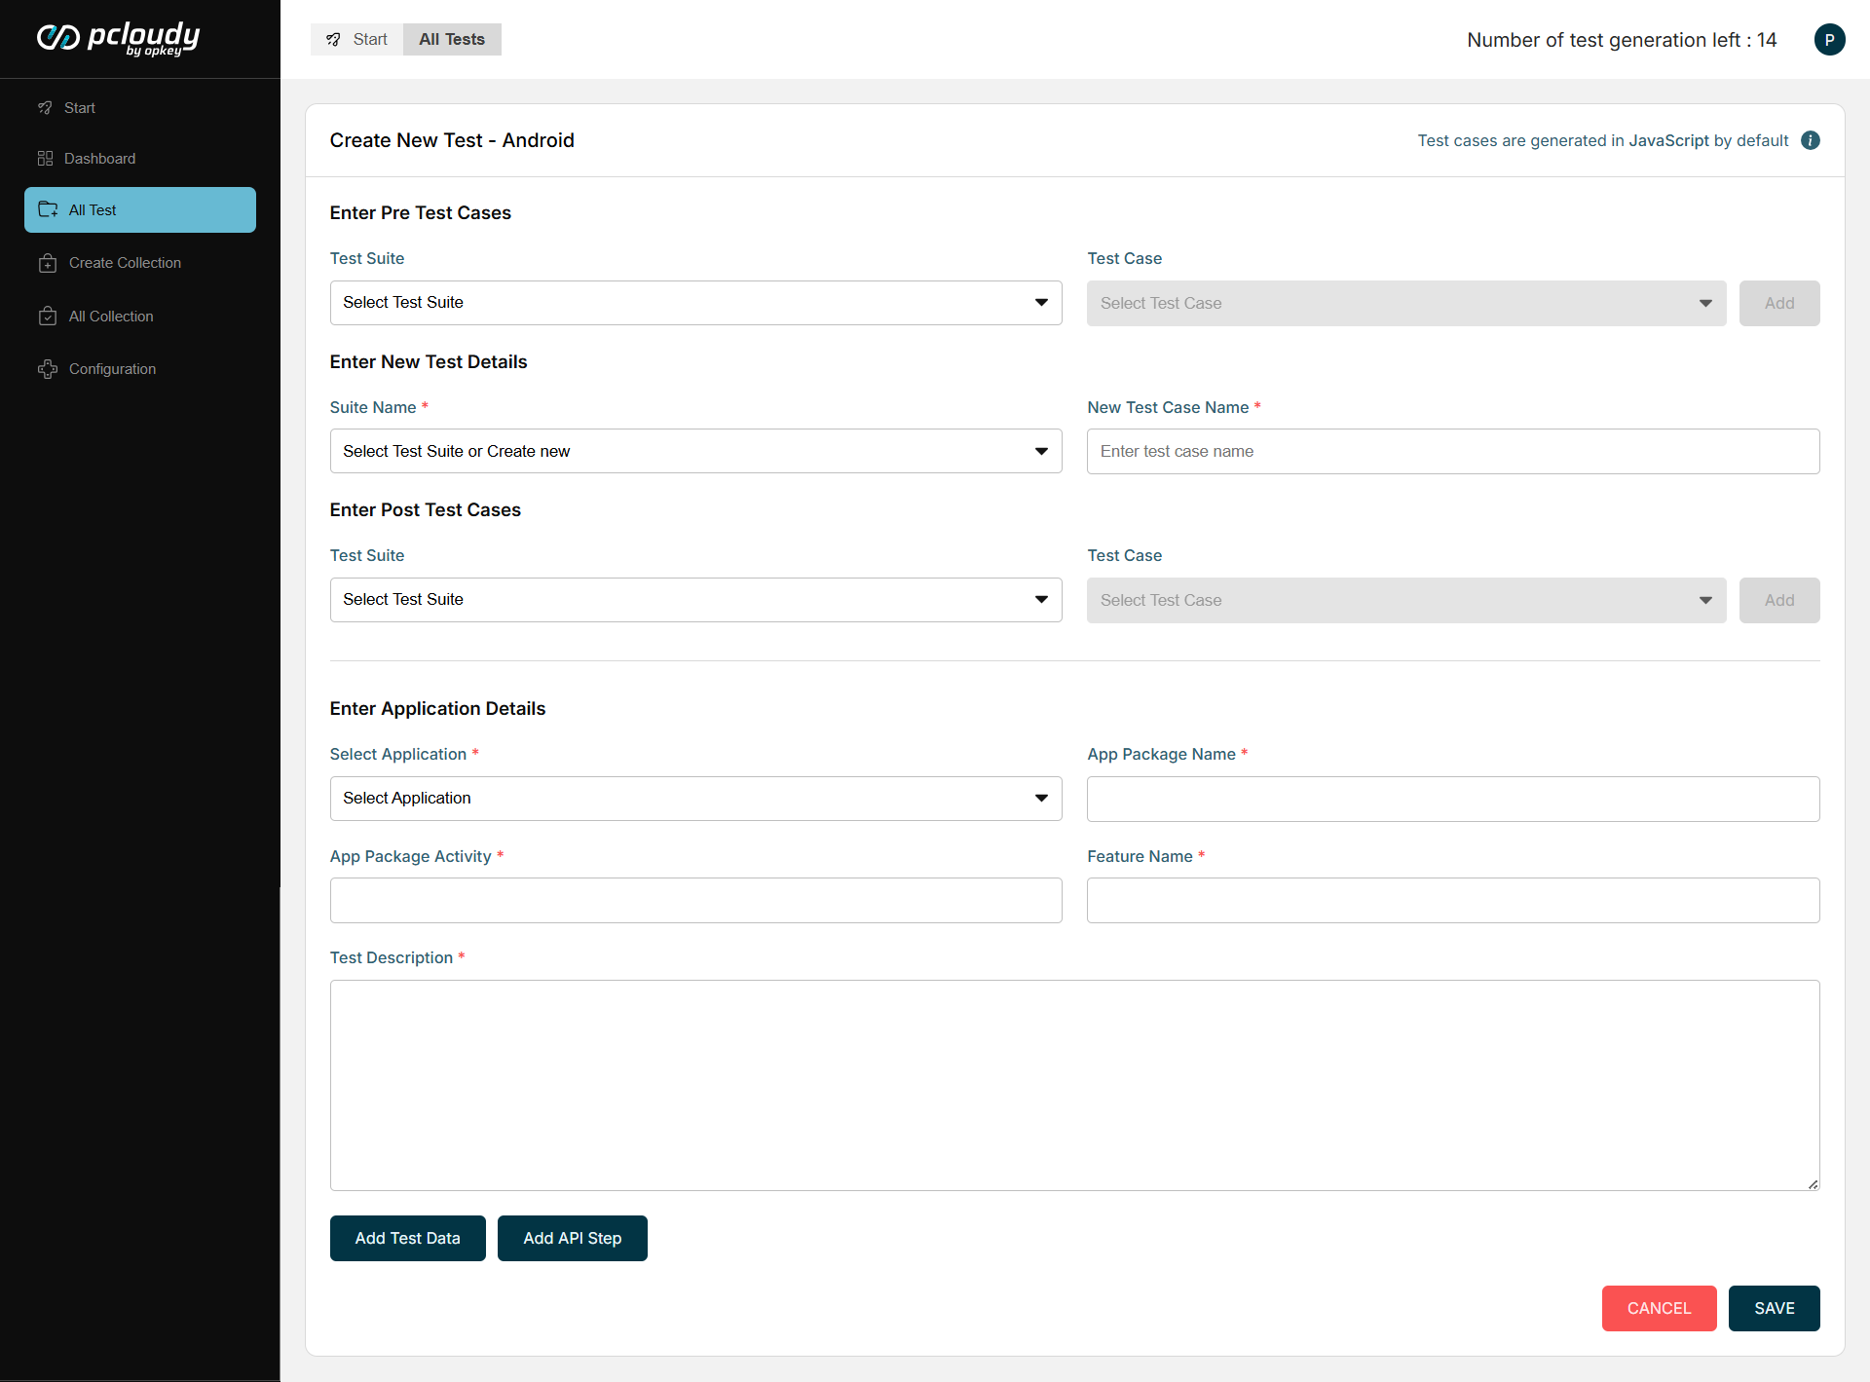This screenshot has width=1870, height=1382.
Task: Switch to the Start tab at top
Action: (x=357, y=40)
